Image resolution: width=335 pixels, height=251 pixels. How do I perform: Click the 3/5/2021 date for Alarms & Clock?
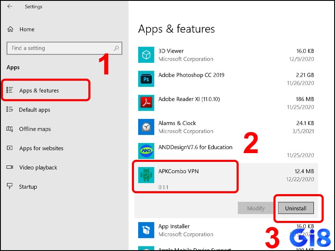coord(303,131)
